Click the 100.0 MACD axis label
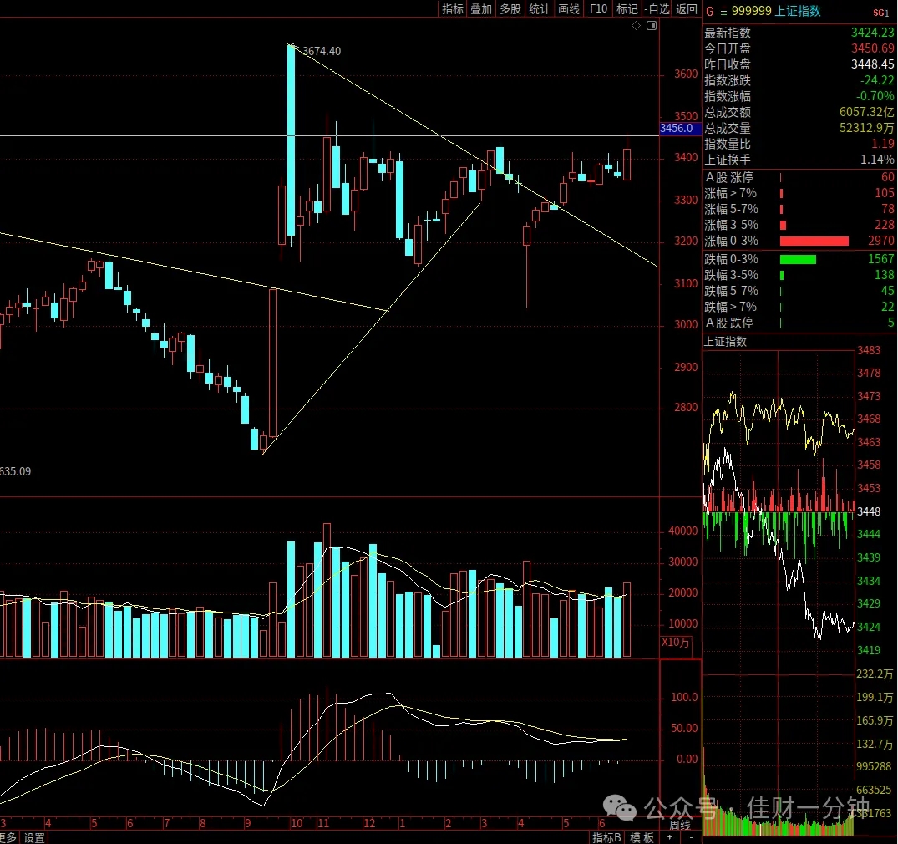Screen dimensions: 898x844 684,697
